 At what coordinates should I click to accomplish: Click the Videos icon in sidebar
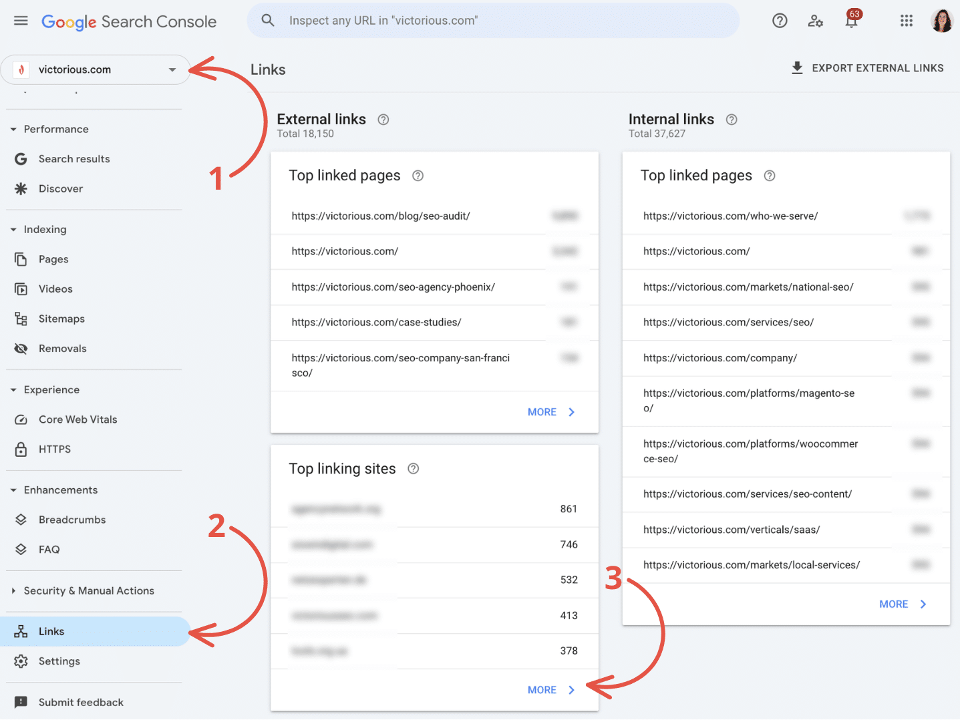[x=21, y=289]
